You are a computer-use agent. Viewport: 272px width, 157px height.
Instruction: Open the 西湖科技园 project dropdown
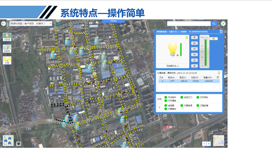(x=30, y=24)
